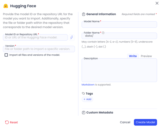Enable Import all files and versions checkbox
This screenshot has width=160, height=129.
tap(6, 55)
